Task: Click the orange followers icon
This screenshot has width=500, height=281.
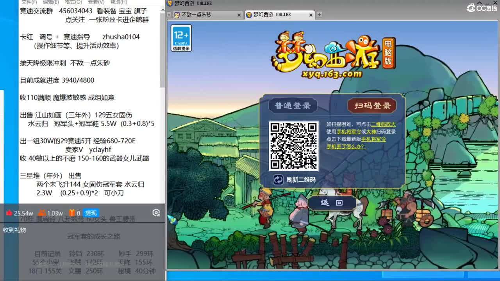Action: [41, 213]
